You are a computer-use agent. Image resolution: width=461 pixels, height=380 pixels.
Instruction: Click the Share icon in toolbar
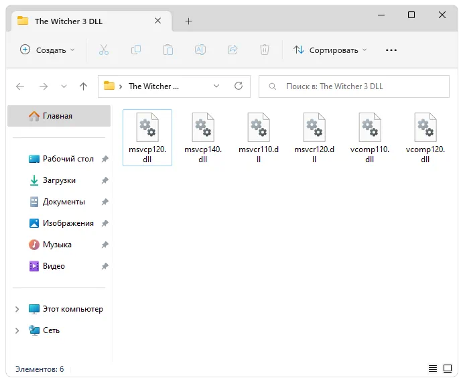(x=233, y=50)
